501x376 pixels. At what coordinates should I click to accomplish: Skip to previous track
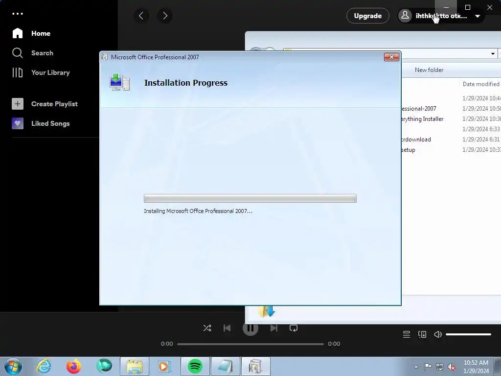coord(227,328)
